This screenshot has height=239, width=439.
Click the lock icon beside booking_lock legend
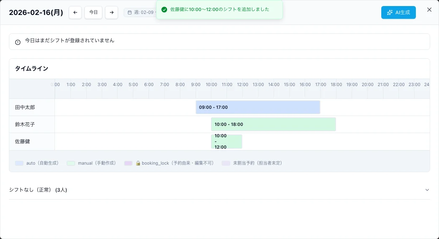tap(138, 163)
